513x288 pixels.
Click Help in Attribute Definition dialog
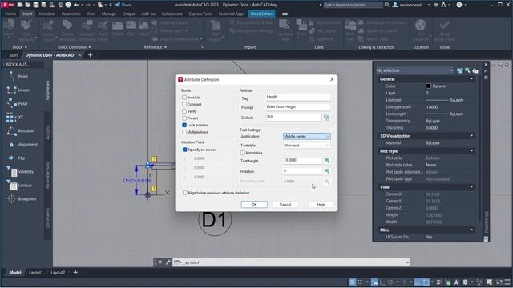click(321, 205)
